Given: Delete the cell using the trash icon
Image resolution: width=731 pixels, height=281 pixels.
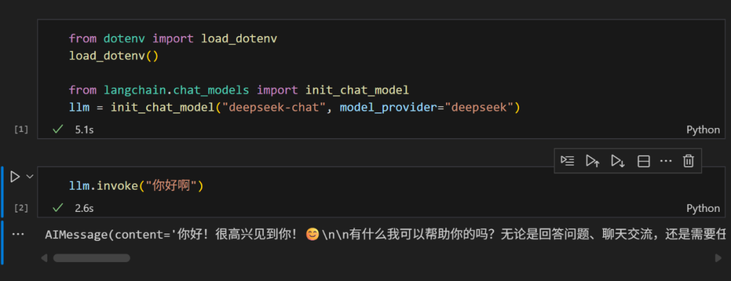Looking at the screenshot, I should click(688, 160).
